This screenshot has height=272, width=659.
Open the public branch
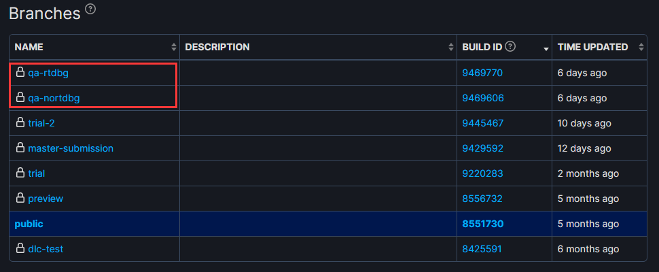click(x=29, y=224)
